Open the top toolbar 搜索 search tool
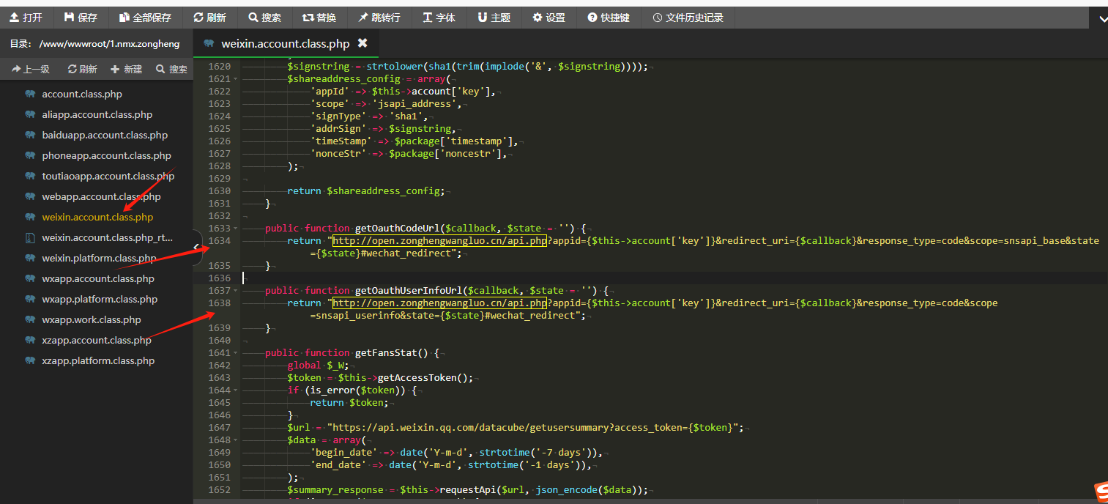 (264, 18)
